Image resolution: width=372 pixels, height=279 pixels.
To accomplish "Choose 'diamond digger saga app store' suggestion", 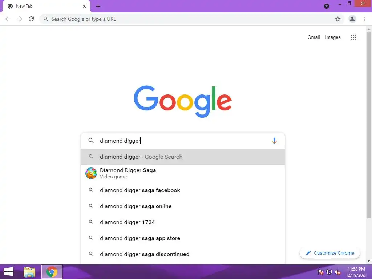I will [x=183, y=238].
